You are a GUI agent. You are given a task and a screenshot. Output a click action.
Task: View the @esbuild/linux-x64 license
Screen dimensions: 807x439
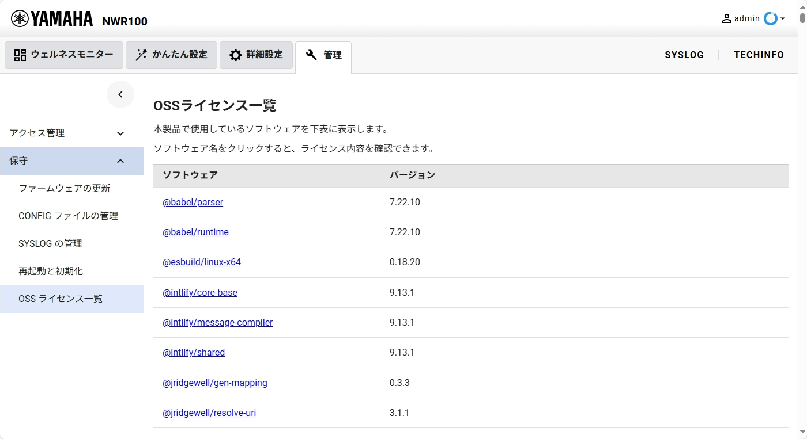coord(202,262)
